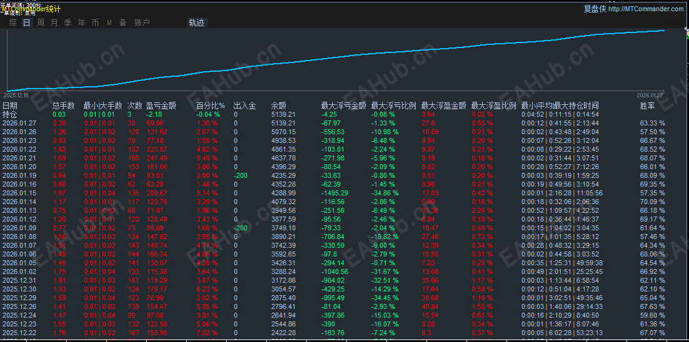Click the -200 withdrawal on 2026.01.19
This screenshot has height=342, width=689.
(x=240, y=175)
